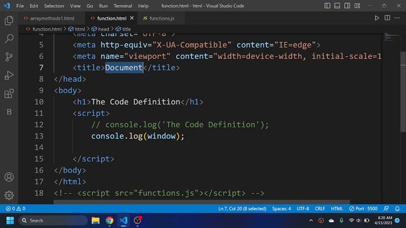Image resolution: width=406 pixels, height=228 pixels.
Task: Click line number 18 in gutter
Action: (x=39, y=193)
